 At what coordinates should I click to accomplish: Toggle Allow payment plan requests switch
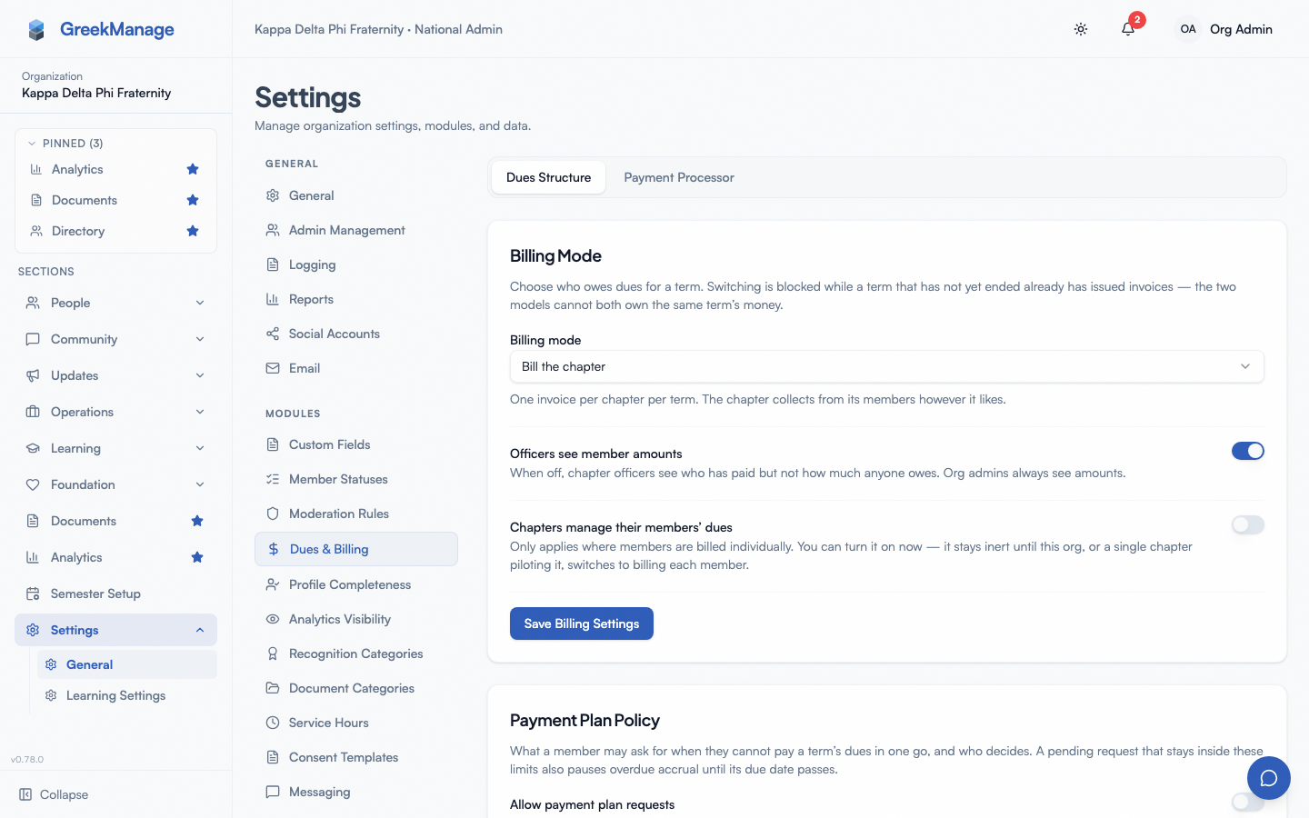(1247, 802)
